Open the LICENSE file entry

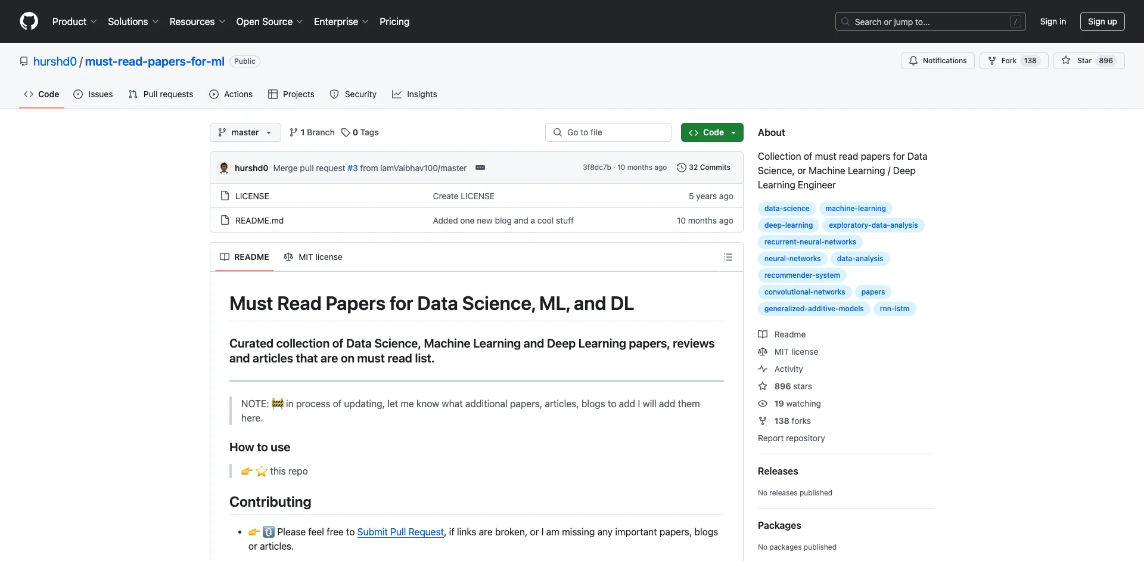(x=252, y=196)
